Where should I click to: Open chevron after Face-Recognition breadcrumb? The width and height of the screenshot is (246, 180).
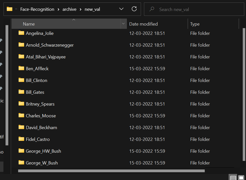click(x=58, y=9)
